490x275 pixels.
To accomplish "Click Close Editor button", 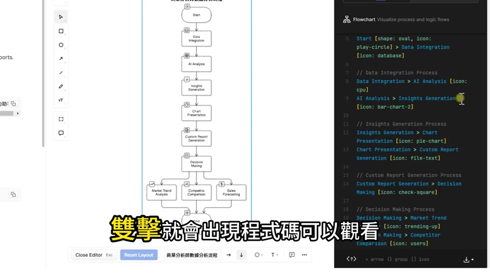I will coord(94,255).
